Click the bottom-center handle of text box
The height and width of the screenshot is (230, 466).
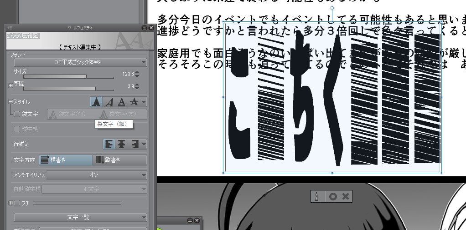click(332, 173)
